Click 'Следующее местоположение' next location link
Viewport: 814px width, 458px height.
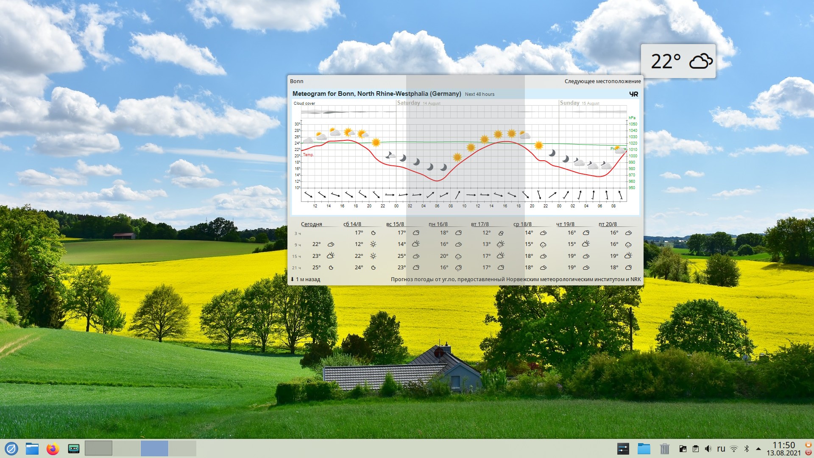tap(602, 81)
